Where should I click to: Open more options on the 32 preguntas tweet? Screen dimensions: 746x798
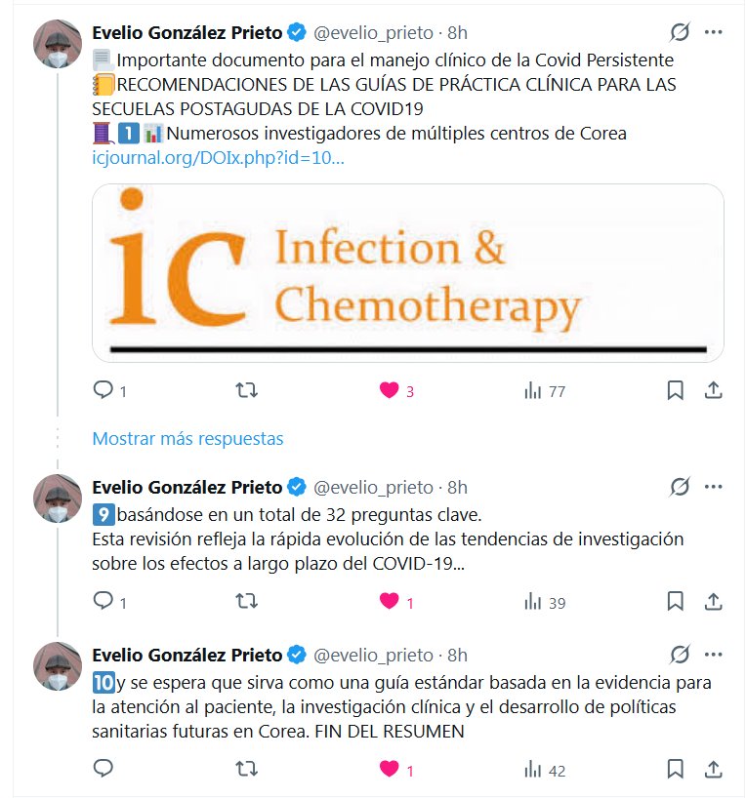pyautogui.click(x=713, y=487)
